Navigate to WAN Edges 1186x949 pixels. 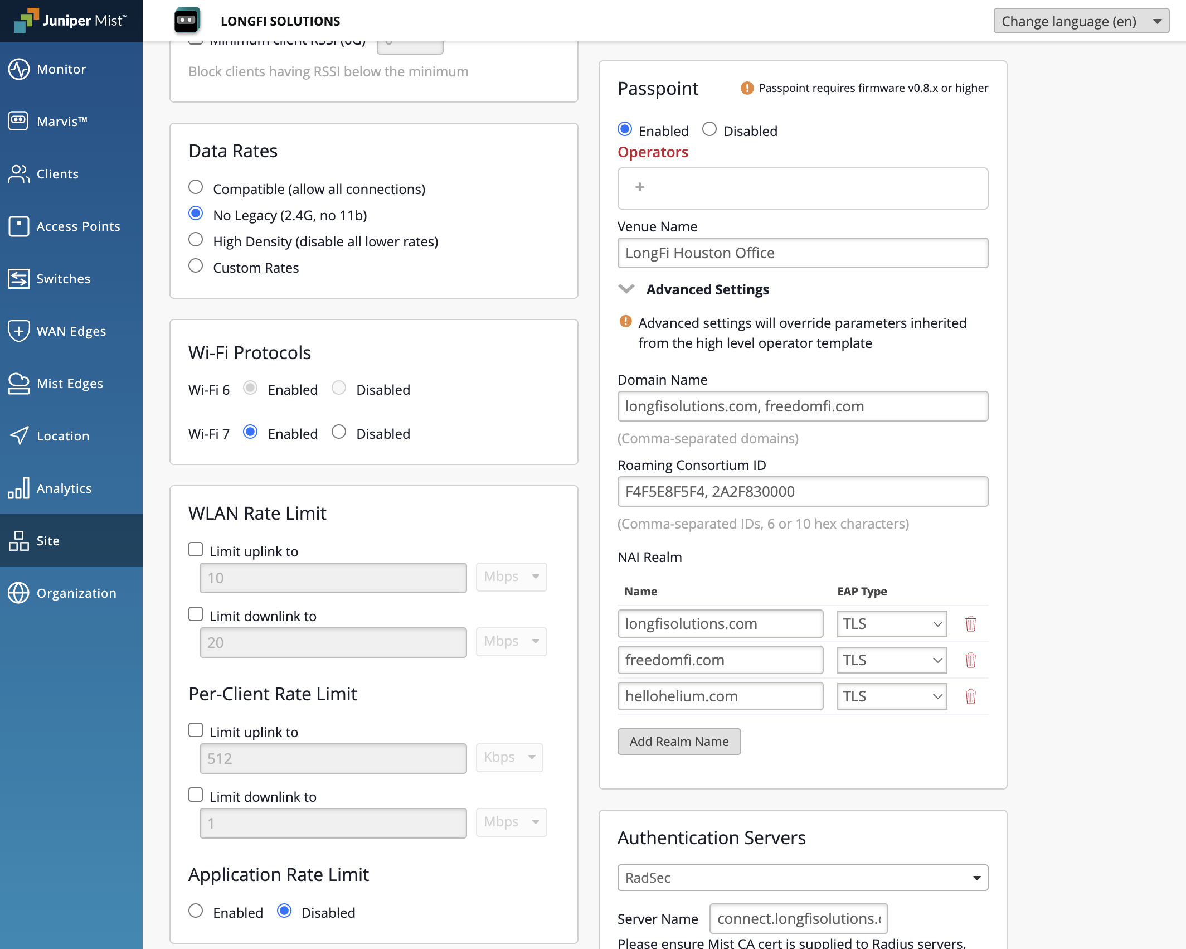[71, 331]
